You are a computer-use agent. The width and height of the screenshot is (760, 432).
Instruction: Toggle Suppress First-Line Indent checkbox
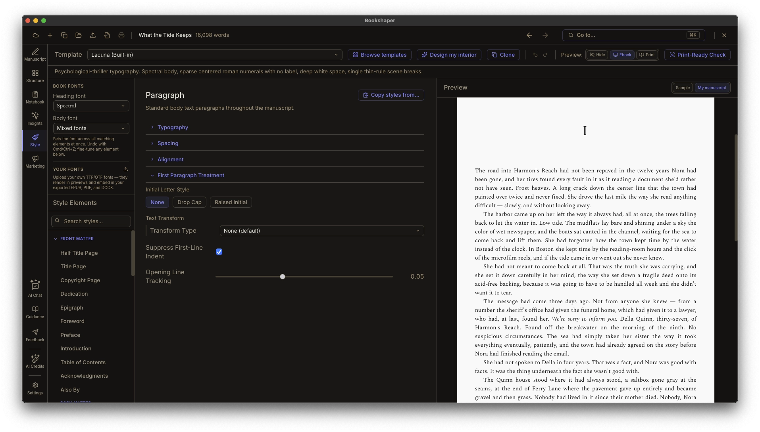click(x=219, y=252)
